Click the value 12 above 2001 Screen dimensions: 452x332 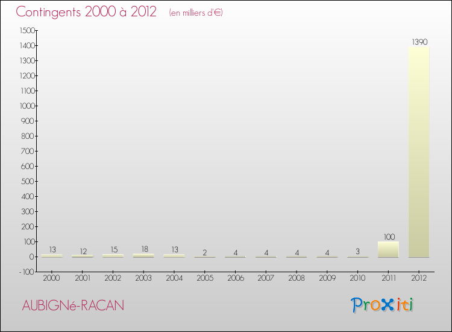83,252
